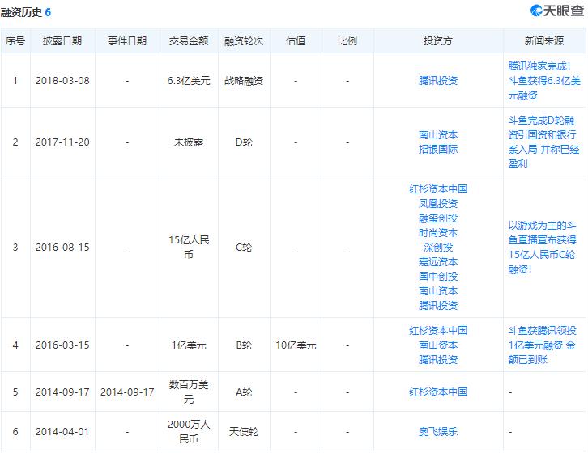Select the 融资轮次 column header
Viewport: 588px width, 453px height.
click(x=244, y=40)
